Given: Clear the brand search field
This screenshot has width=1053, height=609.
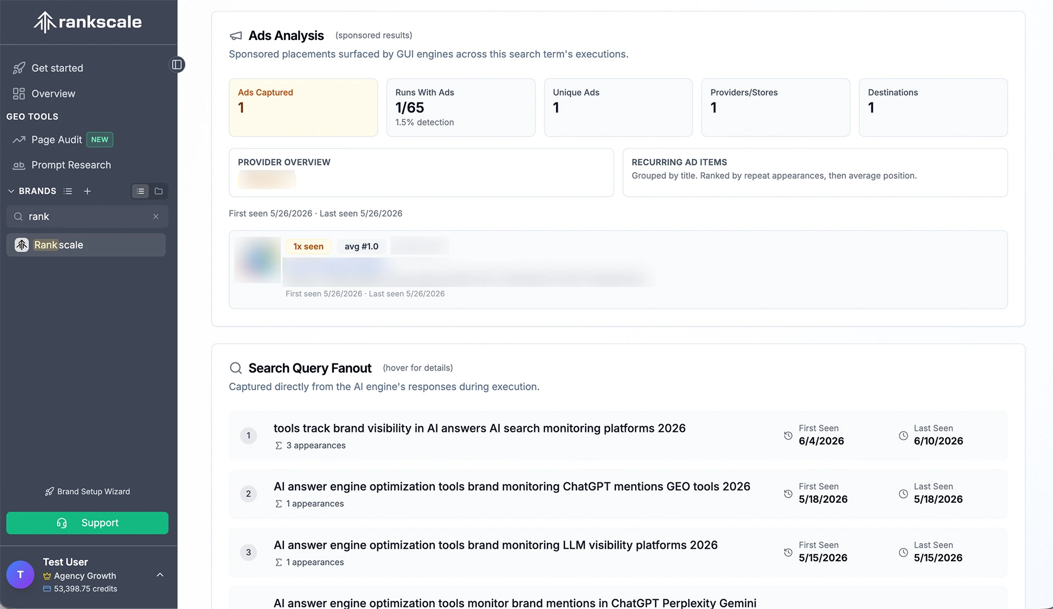Looking at the screenshot, I should 156,217.
